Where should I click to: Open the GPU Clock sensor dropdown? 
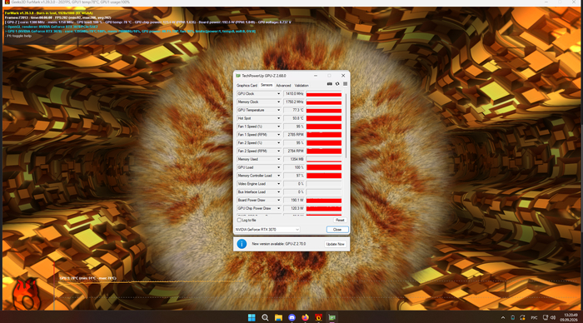(278, 94)
